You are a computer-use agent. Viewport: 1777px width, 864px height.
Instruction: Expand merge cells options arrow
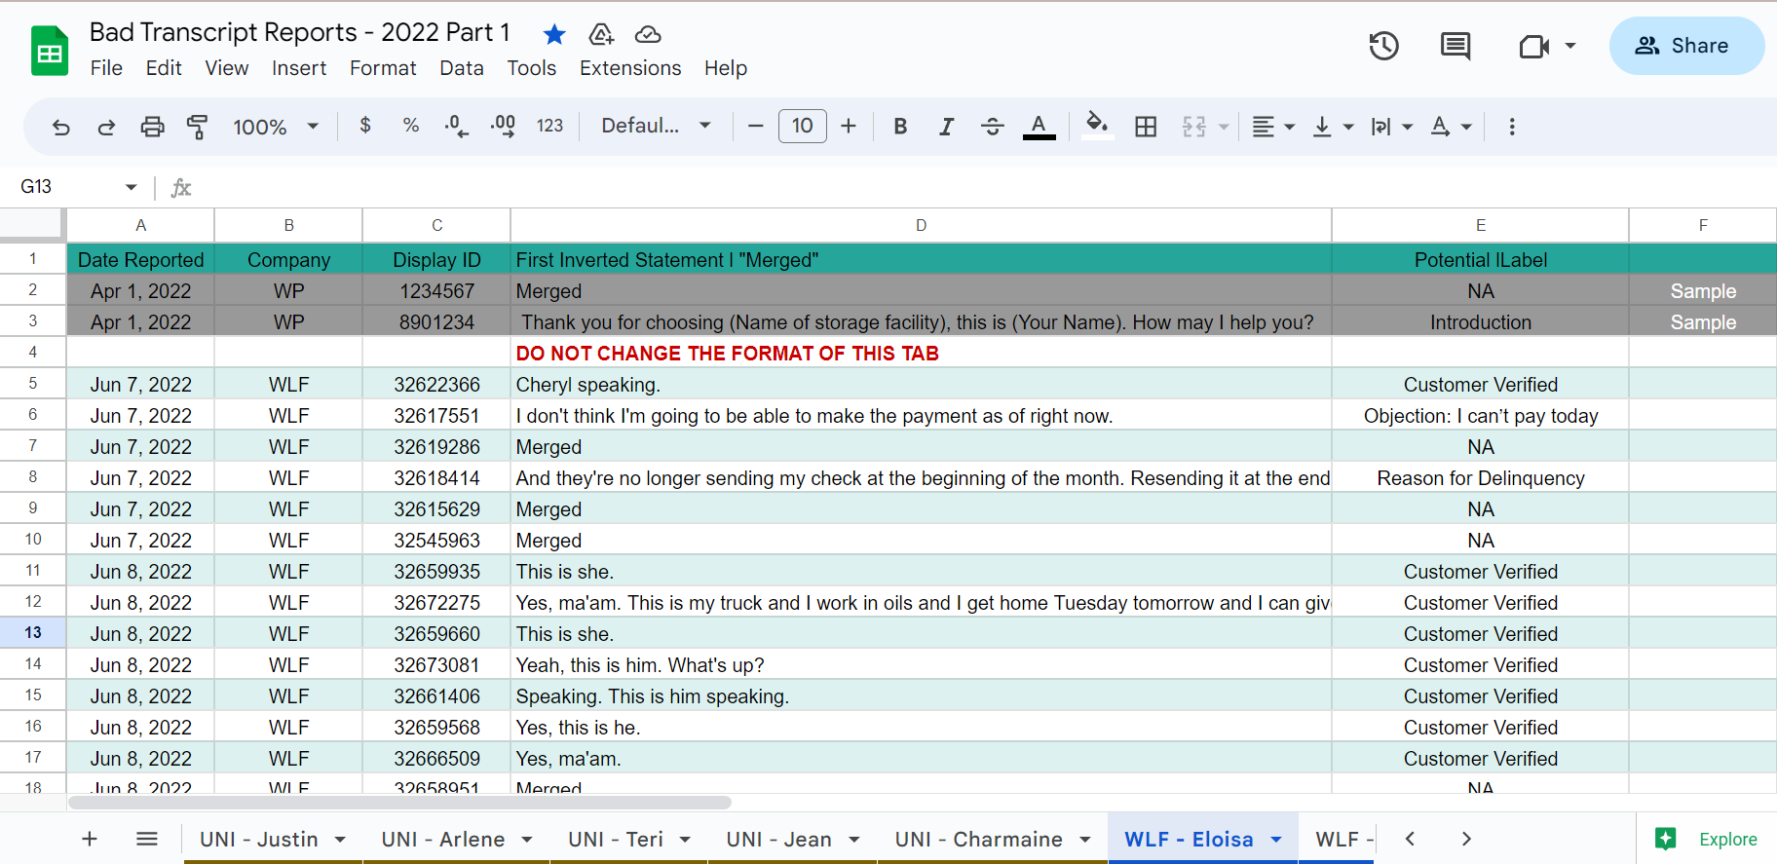pyautogui.click(x=1224, y=127)
